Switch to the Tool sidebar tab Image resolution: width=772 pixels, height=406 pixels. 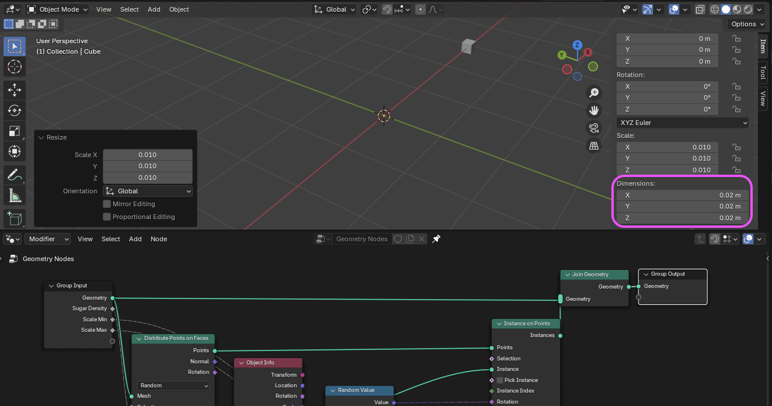click(763, 72)
